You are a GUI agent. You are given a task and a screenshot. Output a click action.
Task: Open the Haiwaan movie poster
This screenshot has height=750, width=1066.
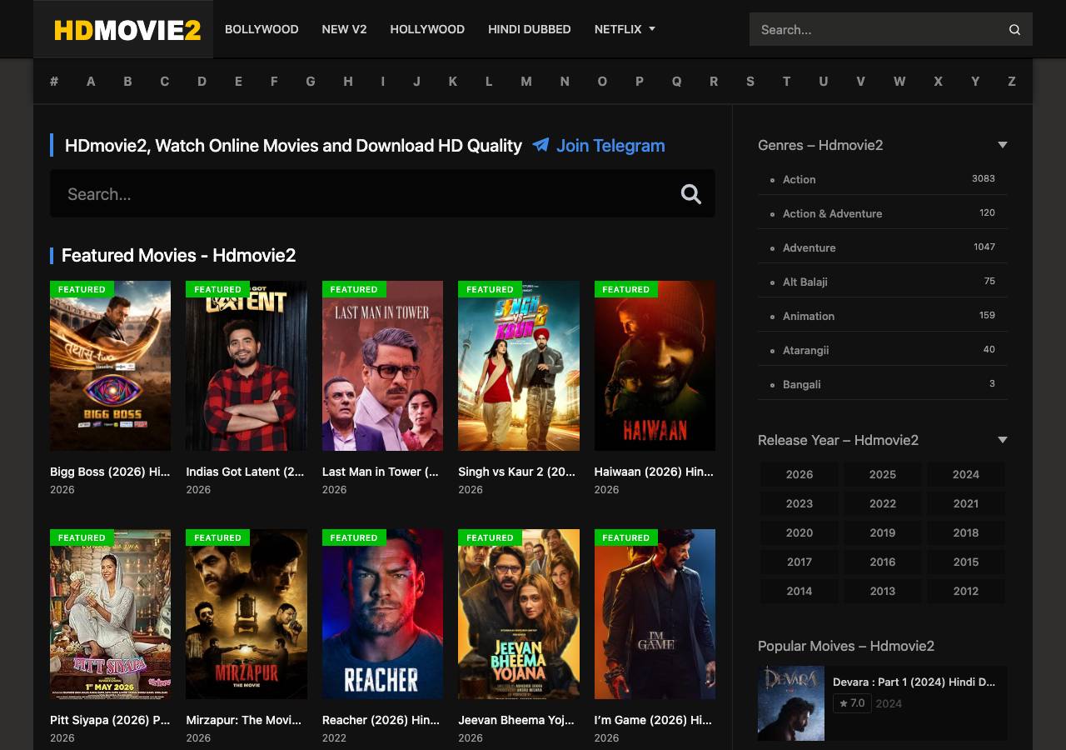655,366
